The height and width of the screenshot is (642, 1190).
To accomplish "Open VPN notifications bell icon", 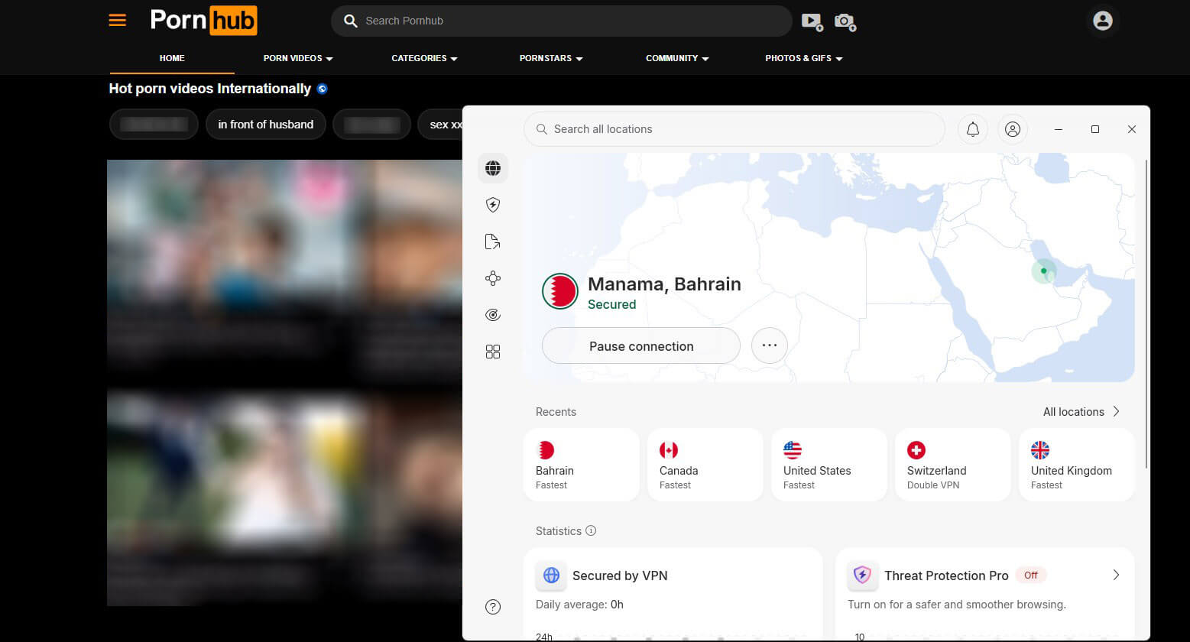I will 973,129.
